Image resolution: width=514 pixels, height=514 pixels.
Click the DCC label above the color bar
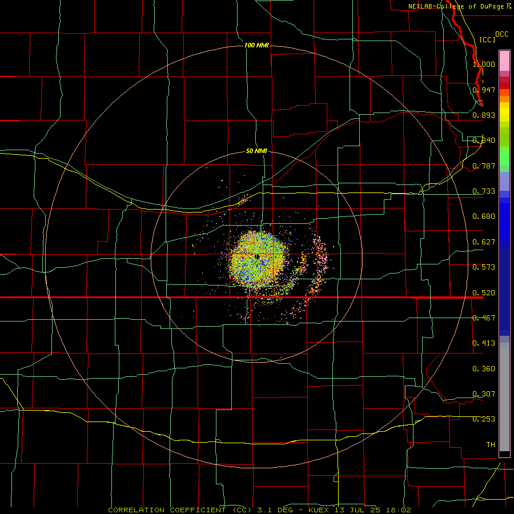[x=501, y=34]
